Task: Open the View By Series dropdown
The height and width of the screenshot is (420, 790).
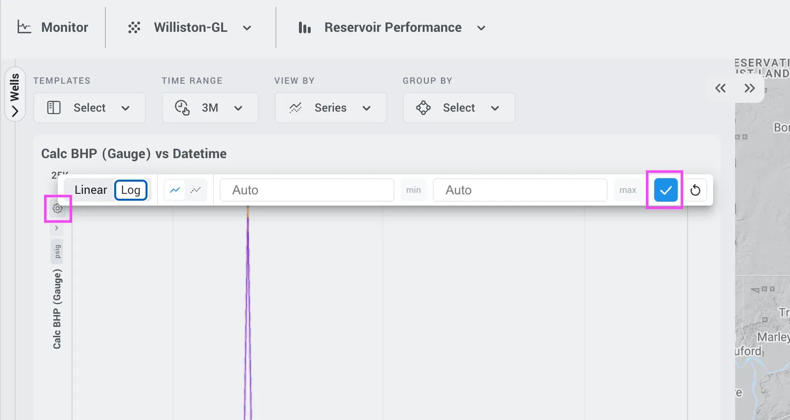Action: (x=331, y=108)
